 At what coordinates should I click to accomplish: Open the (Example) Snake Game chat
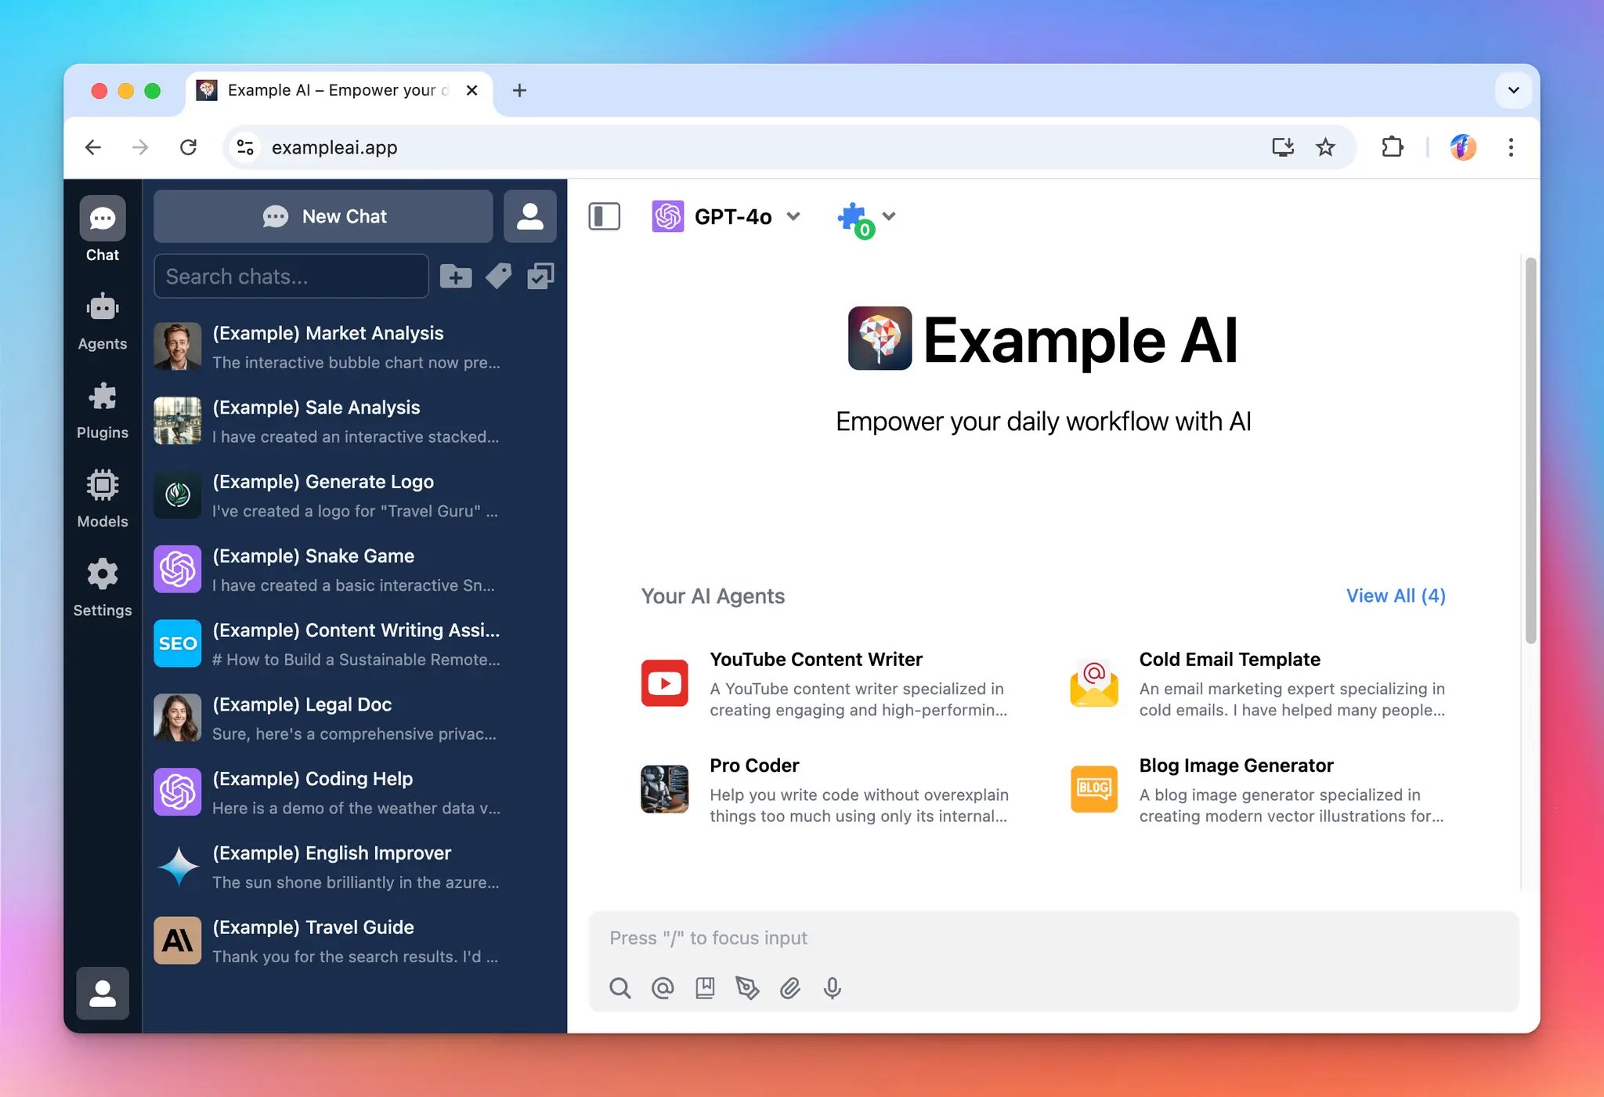click(x=355, y=570)
